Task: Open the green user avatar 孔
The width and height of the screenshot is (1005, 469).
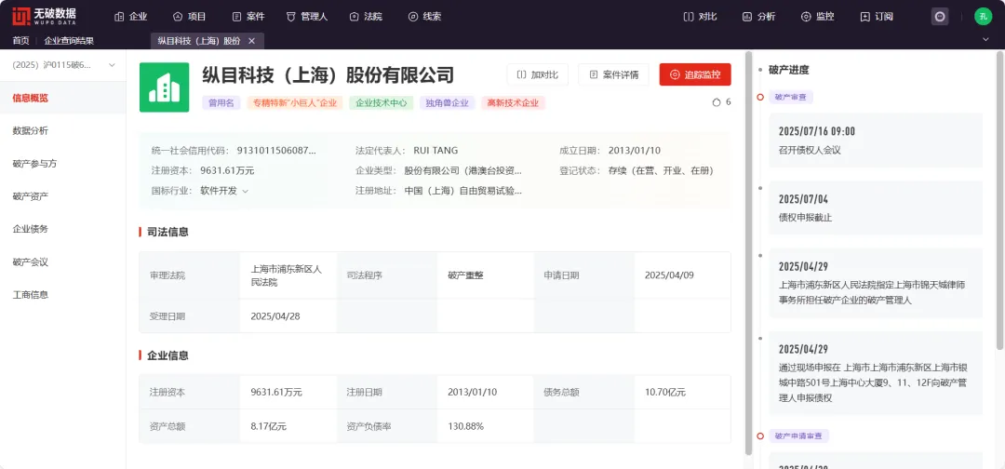Action: [x=983, y=17]
